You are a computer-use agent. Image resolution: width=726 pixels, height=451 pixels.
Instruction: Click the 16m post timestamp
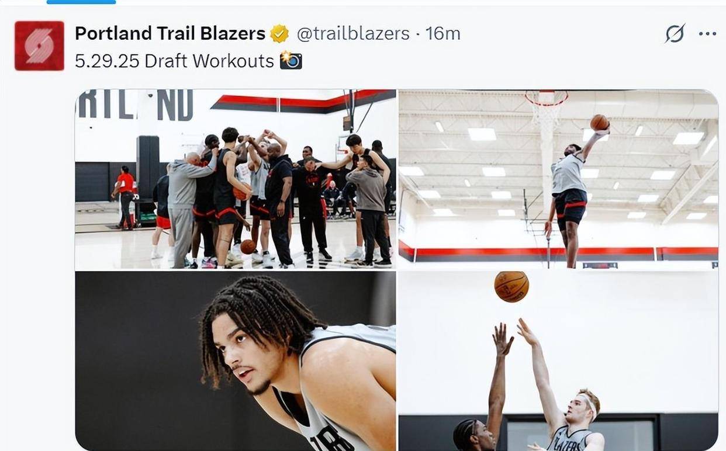tap(442, 34)
